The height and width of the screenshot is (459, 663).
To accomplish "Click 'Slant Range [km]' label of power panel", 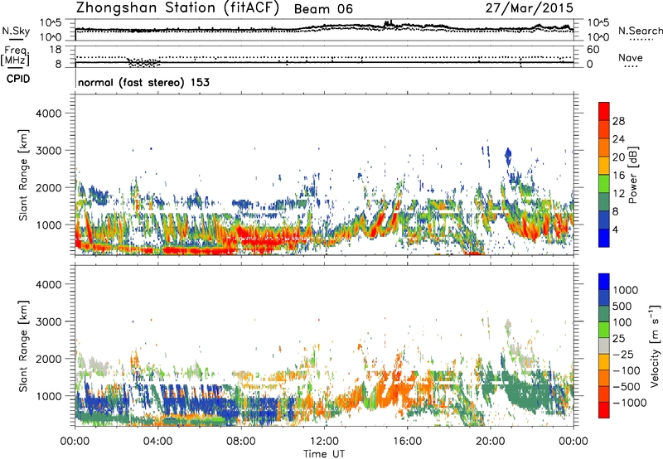I will click(23, 175).
